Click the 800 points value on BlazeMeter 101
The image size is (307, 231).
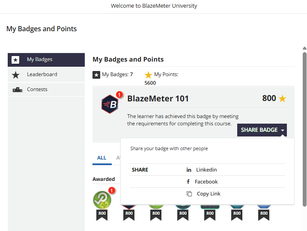(269, 98)
